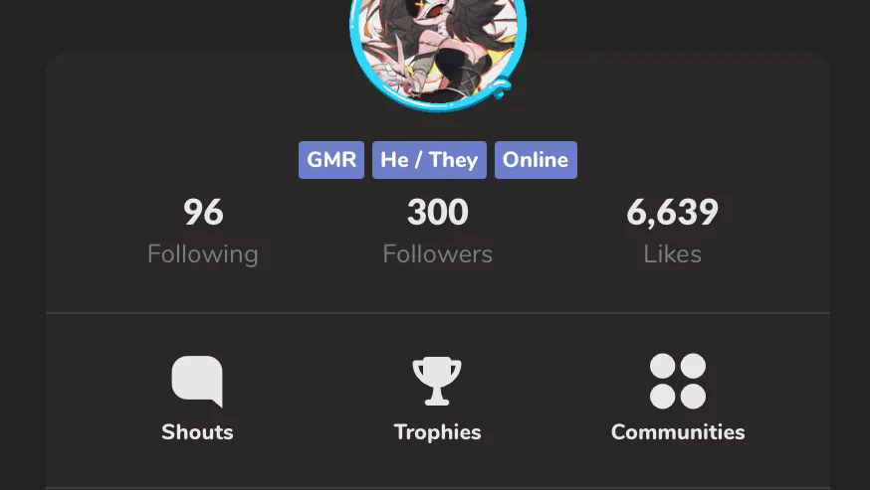This screenshot has height=490, width=870.
Task: Open the Trophies cup icon
Action: point(437,381)
